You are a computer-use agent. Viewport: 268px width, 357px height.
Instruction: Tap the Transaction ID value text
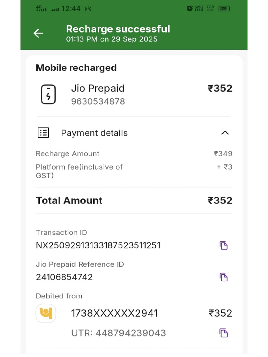point(98,245)
